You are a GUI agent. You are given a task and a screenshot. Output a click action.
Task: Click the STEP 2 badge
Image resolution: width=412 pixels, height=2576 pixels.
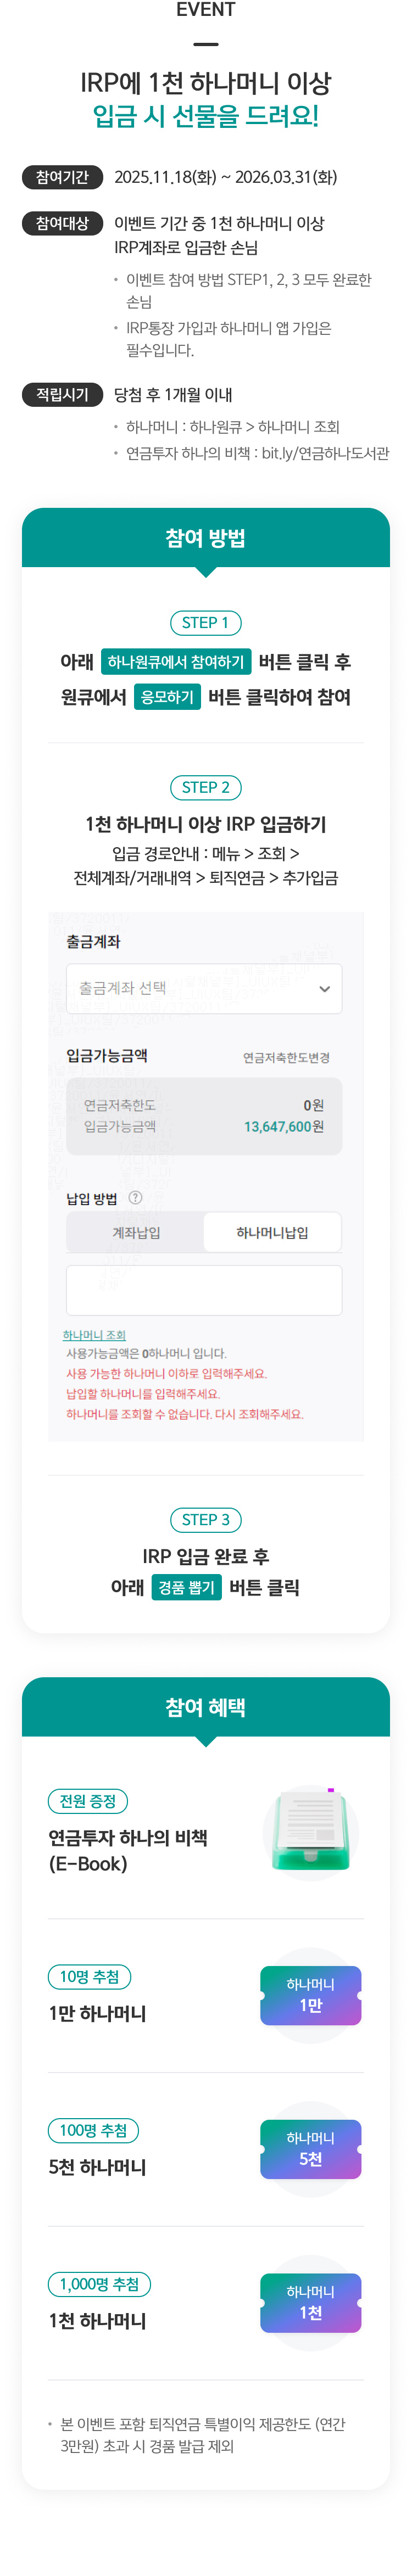(205, 787)
